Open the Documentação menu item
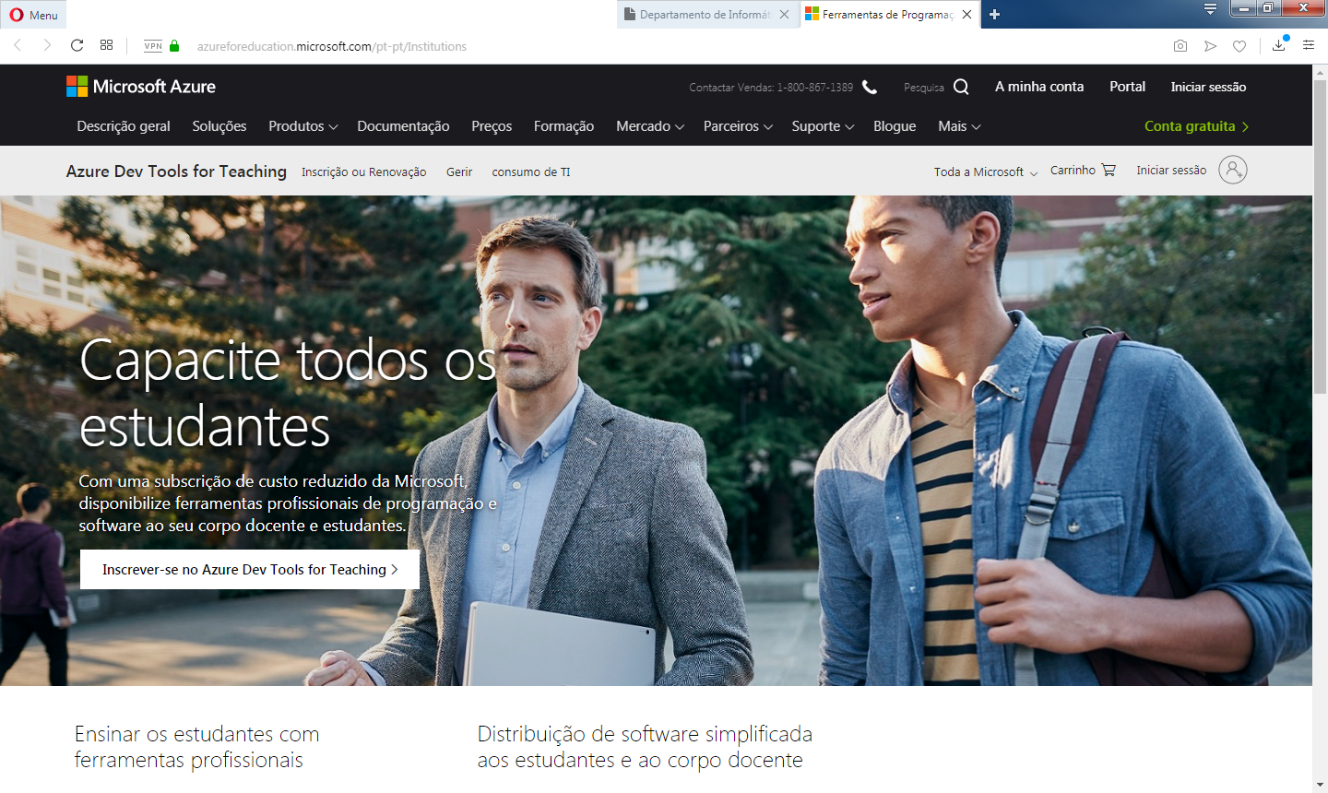The image size is (1328, 793). pos(403,126)
